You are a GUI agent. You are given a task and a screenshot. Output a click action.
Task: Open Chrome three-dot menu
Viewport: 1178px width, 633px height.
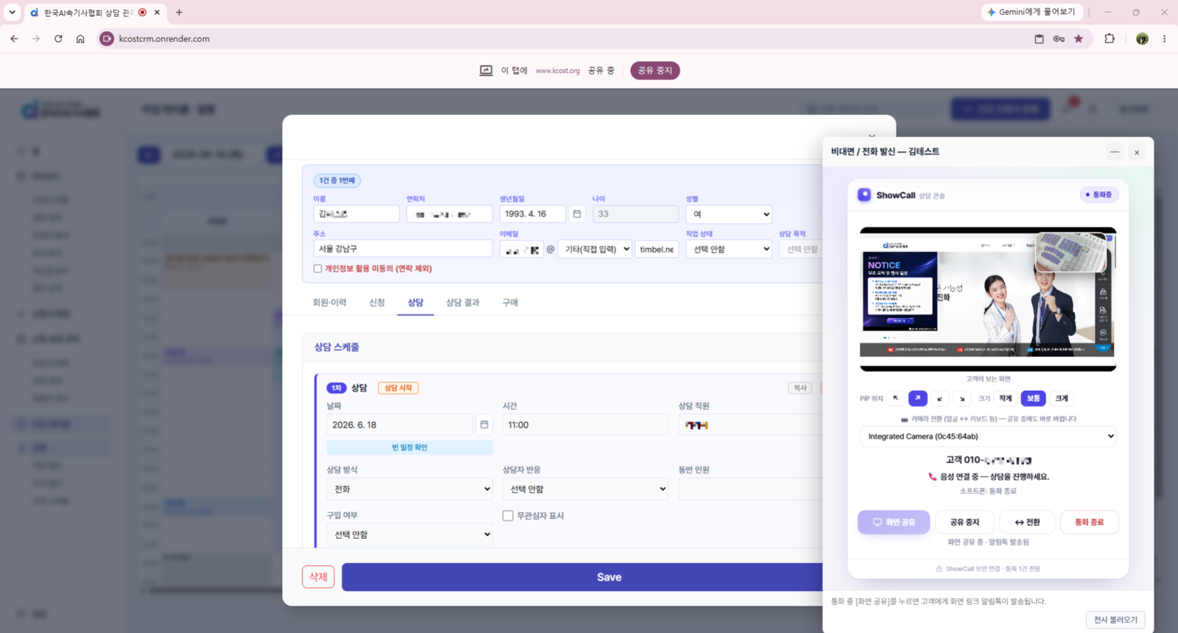click(x=1164, y=39)
